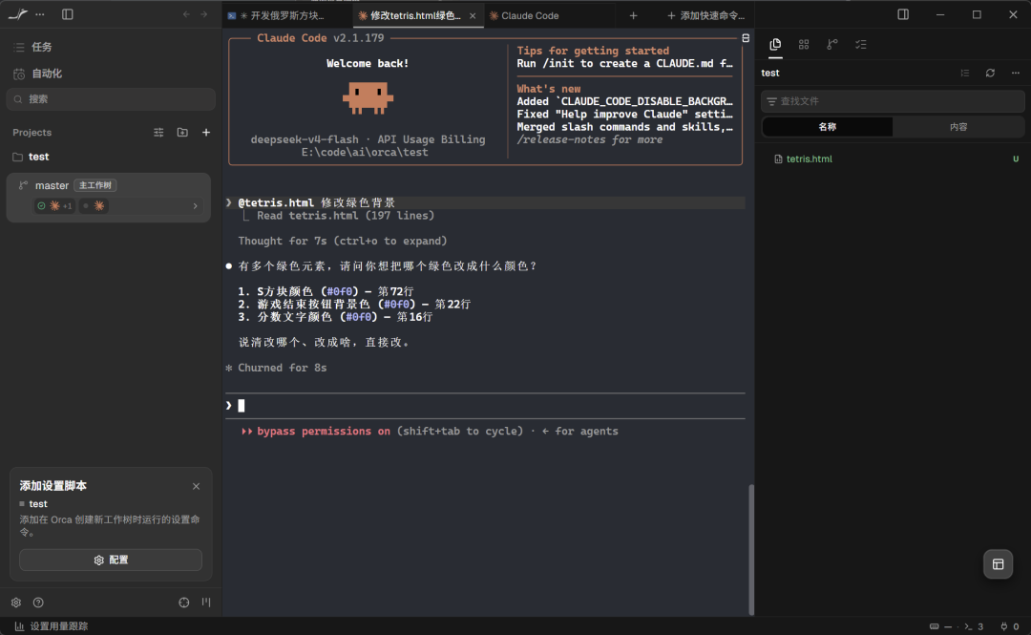Switch to the grid view panel icon
1031x635 pixels.
pos(804,44)
